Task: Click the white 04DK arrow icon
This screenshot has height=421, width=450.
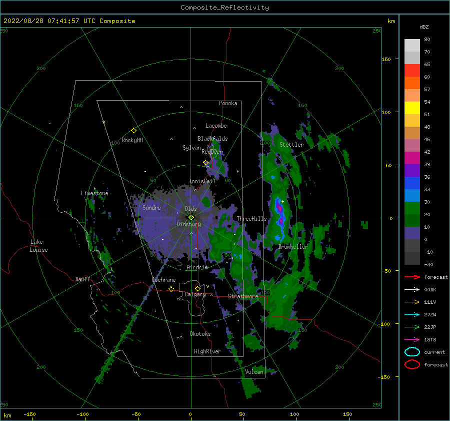Action: tap(412, 289)
